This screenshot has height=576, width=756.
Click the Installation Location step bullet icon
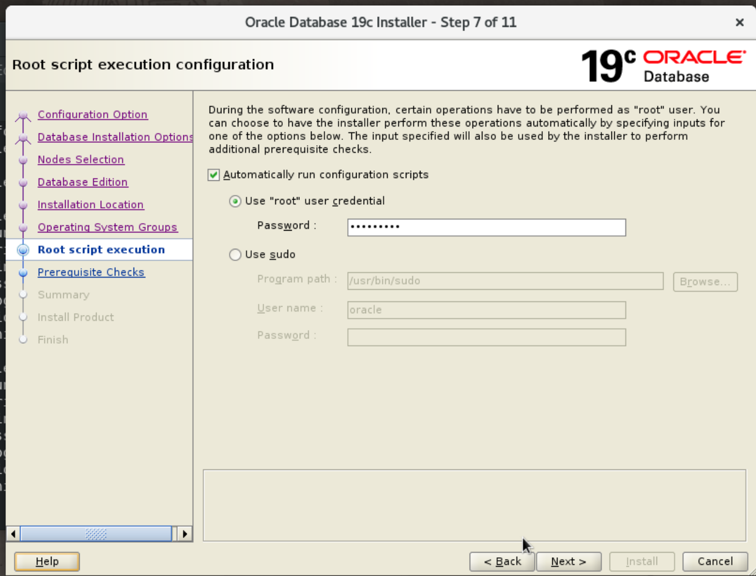[23, 205]
